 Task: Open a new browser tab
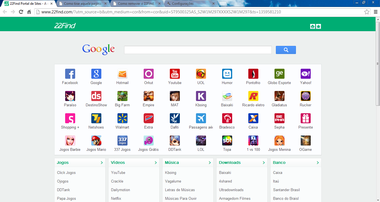click(223, 4)
